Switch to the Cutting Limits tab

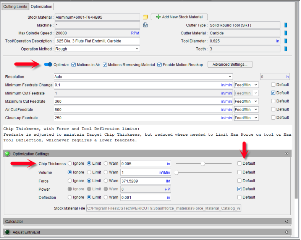(x=15, y=6)
